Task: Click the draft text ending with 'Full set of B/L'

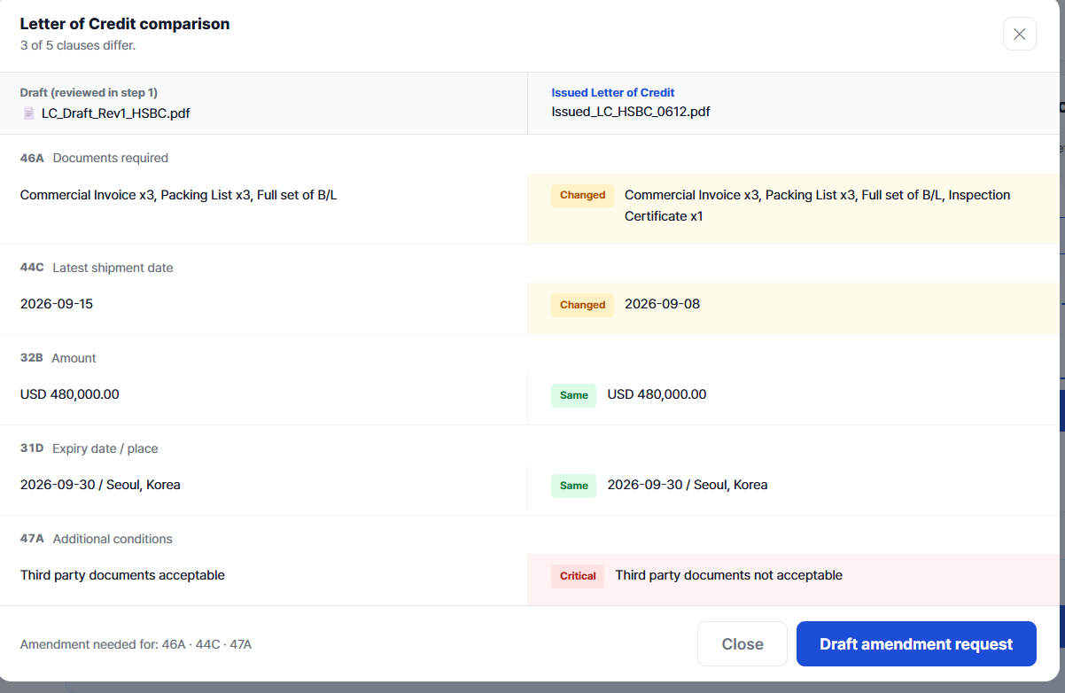Action: coord(179,195)
